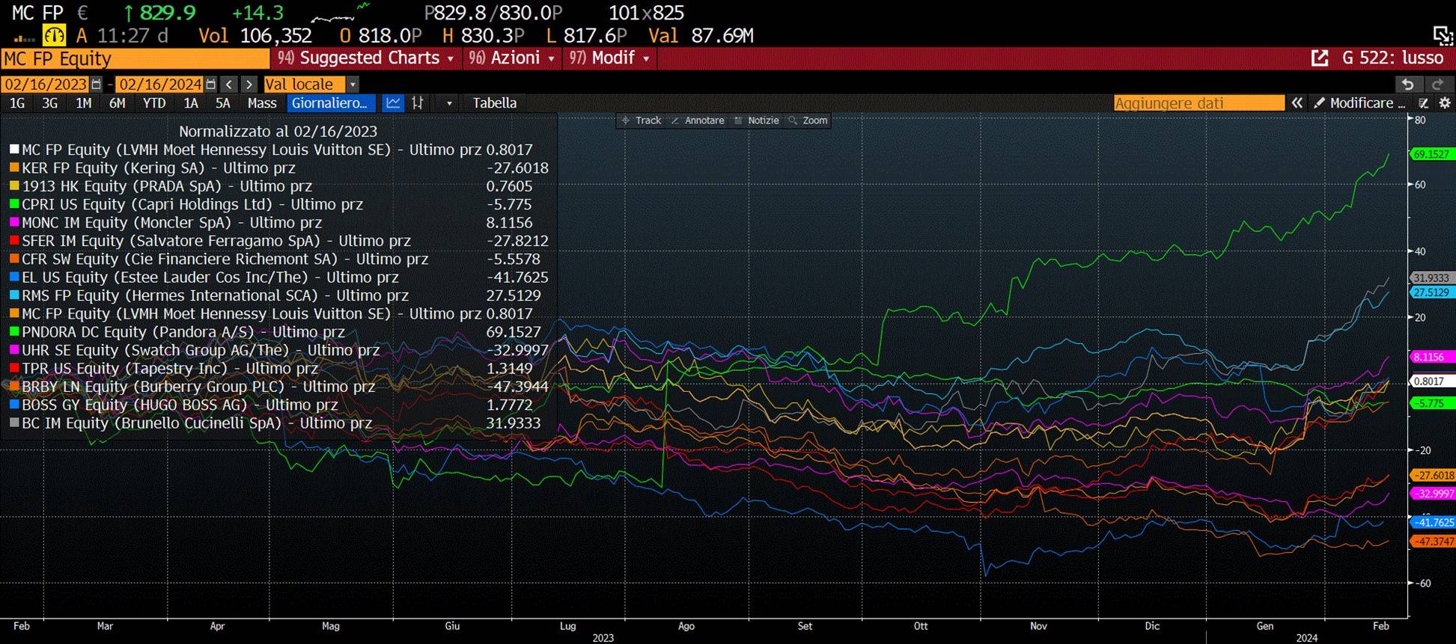Select the bar/candle chart type icon
Viewport: 1456px width, 644px height.
click(x=418, y=103)
